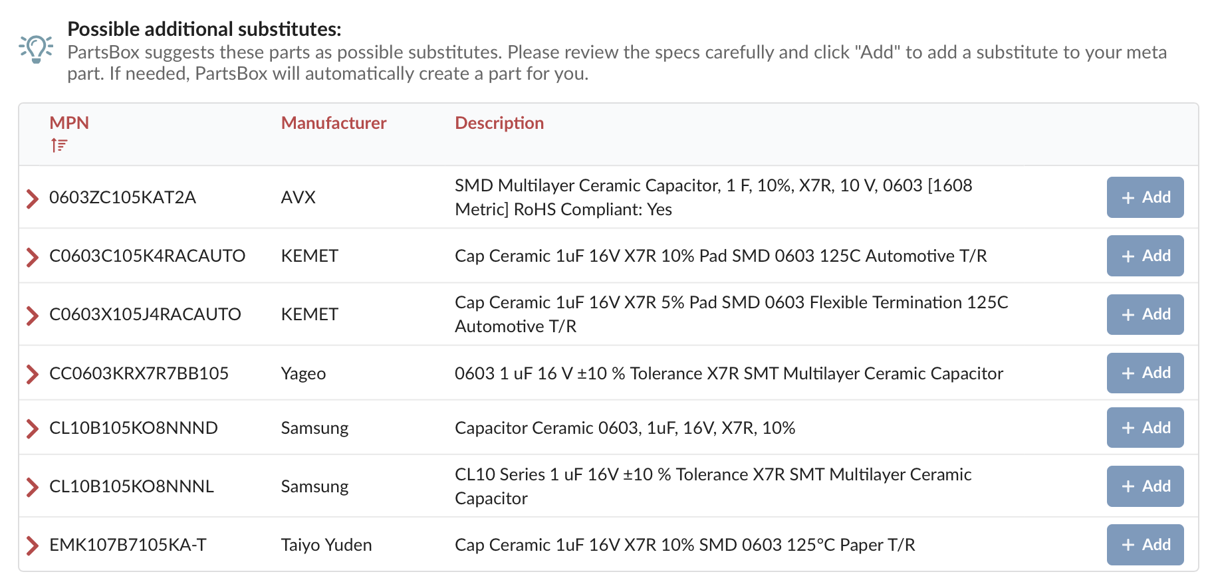
Task: Sort table by MPN column header
Action: point(69,123)
